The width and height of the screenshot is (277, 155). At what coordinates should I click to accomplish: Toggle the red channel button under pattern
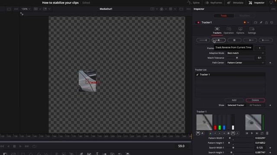(215, 133)
